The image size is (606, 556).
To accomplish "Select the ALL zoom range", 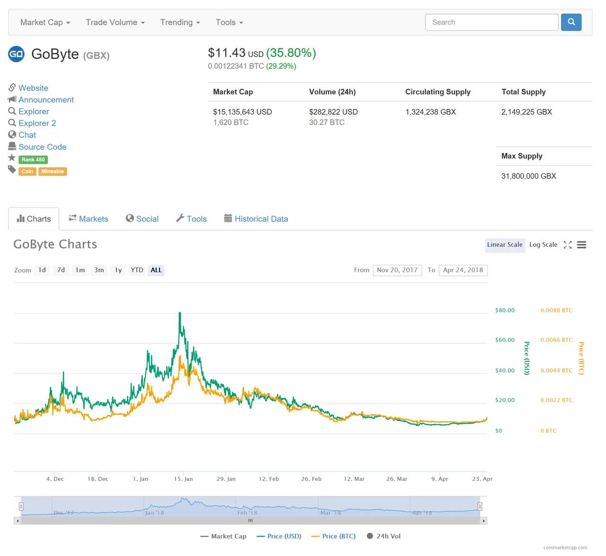I will 156,270.
